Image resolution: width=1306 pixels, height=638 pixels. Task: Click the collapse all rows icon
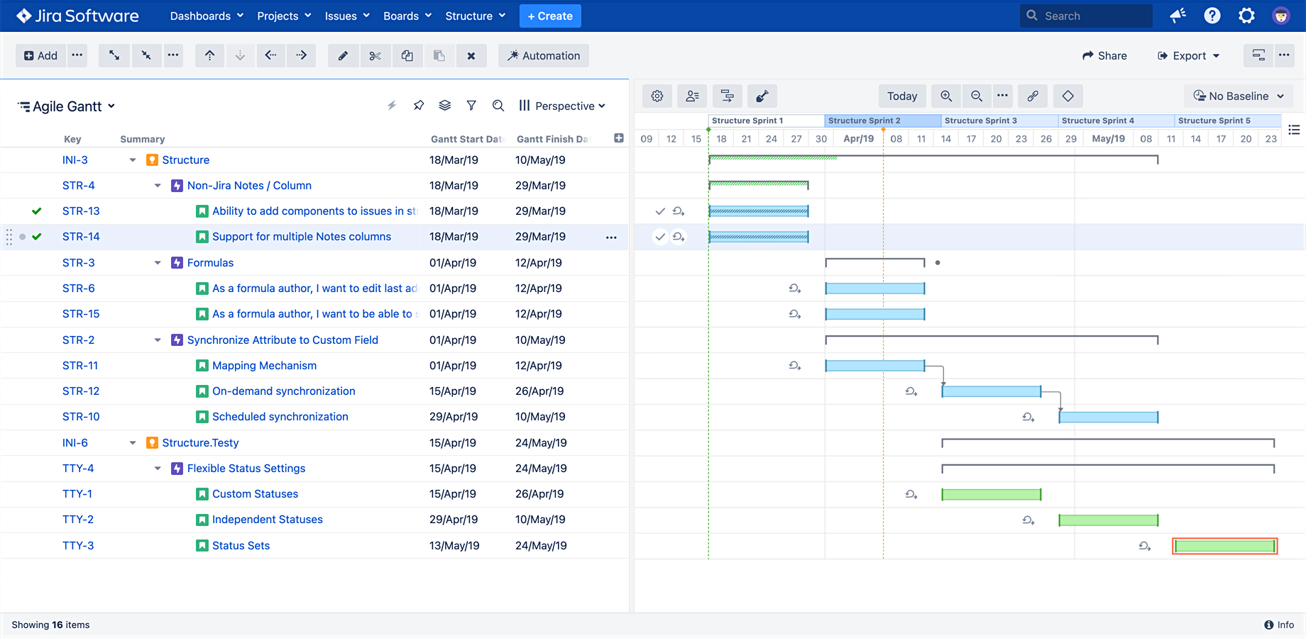146,55
